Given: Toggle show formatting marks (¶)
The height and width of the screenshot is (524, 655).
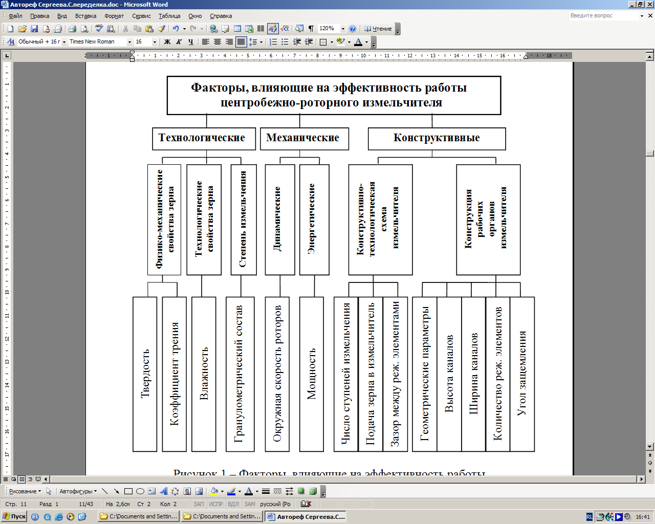Looking at the screenshot, I should (x=311, y=29).
